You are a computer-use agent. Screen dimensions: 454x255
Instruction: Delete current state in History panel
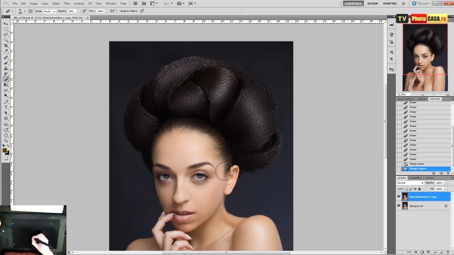[x=448, y=173]
